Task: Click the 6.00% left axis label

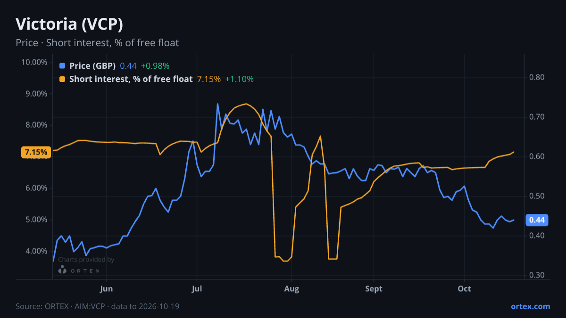Action: coord(36,188)
